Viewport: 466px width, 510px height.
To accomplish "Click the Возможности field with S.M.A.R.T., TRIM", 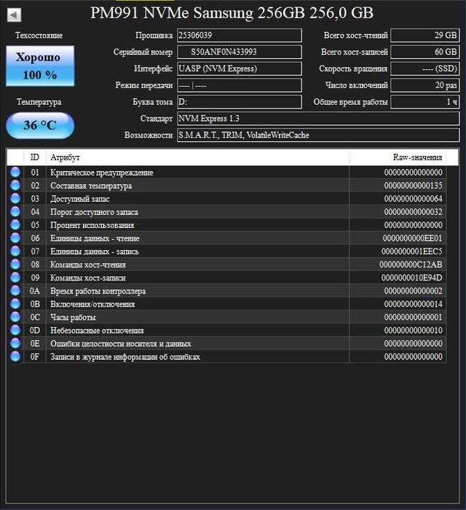I will point(318,135).
